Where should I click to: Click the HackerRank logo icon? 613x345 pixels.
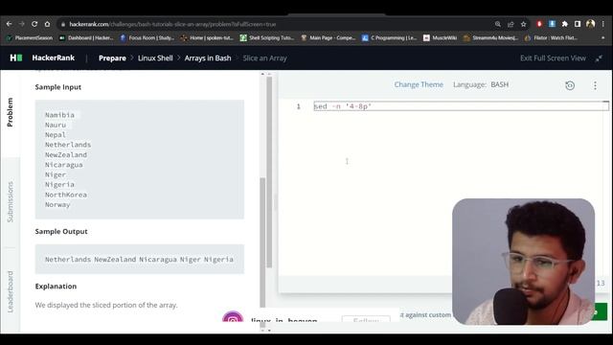(16, 57)
